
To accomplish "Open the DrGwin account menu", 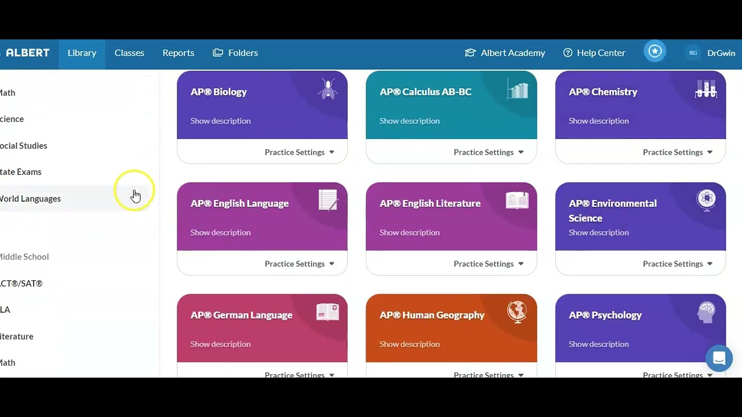I will tap(721, 53).
